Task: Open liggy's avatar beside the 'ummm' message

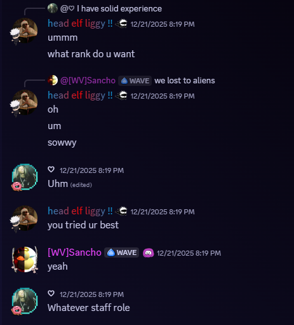Action: pyautogui.click(x=25, y=31)
